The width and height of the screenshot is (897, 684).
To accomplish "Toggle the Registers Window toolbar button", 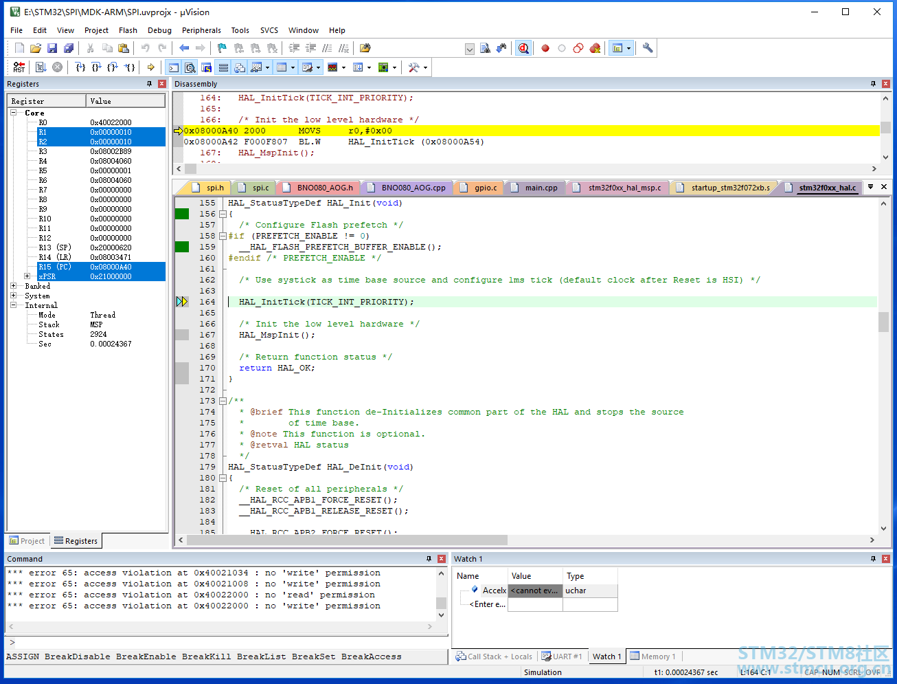I will [x=223, y=67].
